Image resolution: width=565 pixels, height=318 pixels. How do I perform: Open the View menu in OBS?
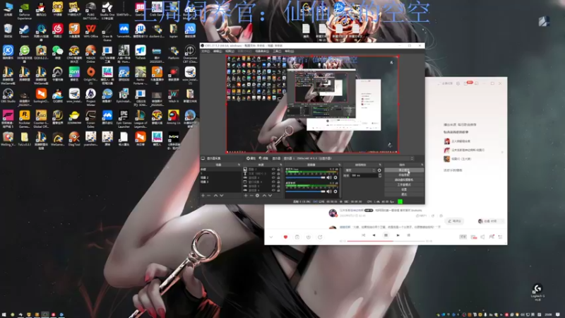(230, 51)
